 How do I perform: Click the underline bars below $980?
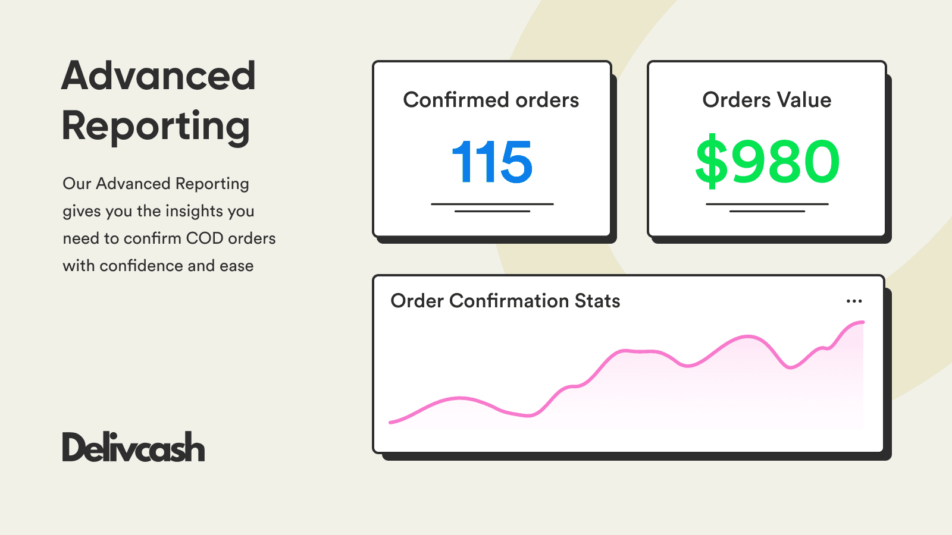tap(767, 207)
